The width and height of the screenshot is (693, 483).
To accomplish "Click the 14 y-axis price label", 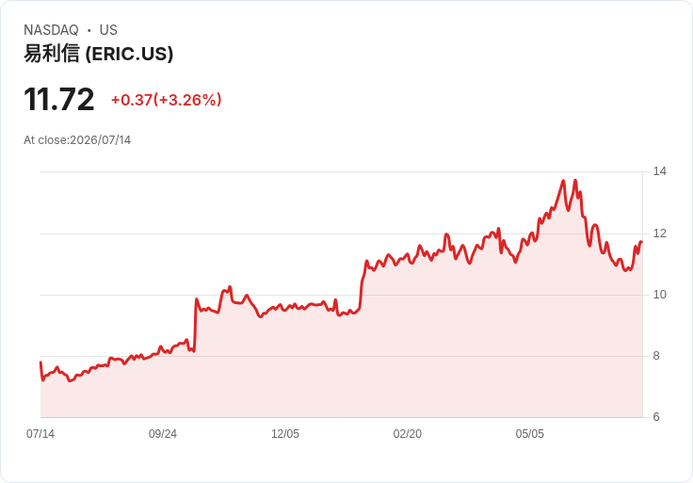I will pyautogui.click(x=659, y=171).
